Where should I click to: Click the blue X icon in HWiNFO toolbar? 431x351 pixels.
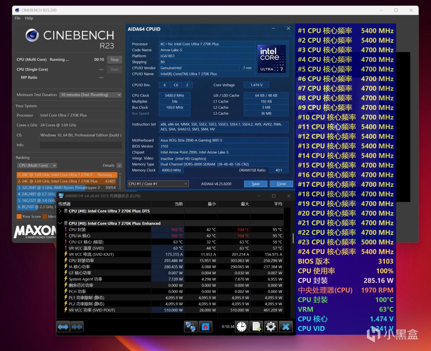tap(286, 326)
